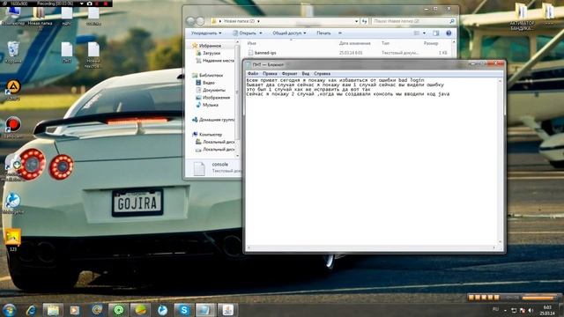
Task: Open the Java taskbar button
Action: click(227, 310)
